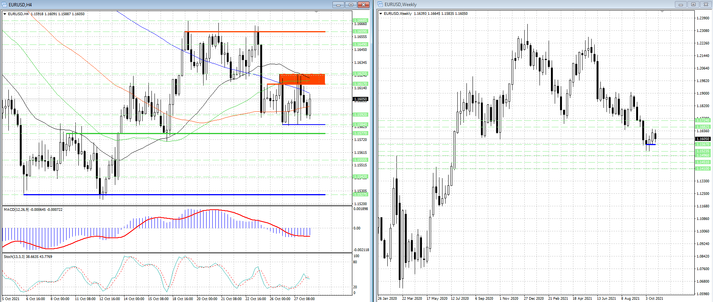Click the chart shift marker on Weekly chart
This screenshot has width=713, height=302.
(x=662, y=12)
